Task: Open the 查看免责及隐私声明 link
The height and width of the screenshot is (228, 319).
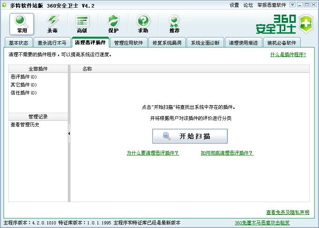Action: [287, 212]
